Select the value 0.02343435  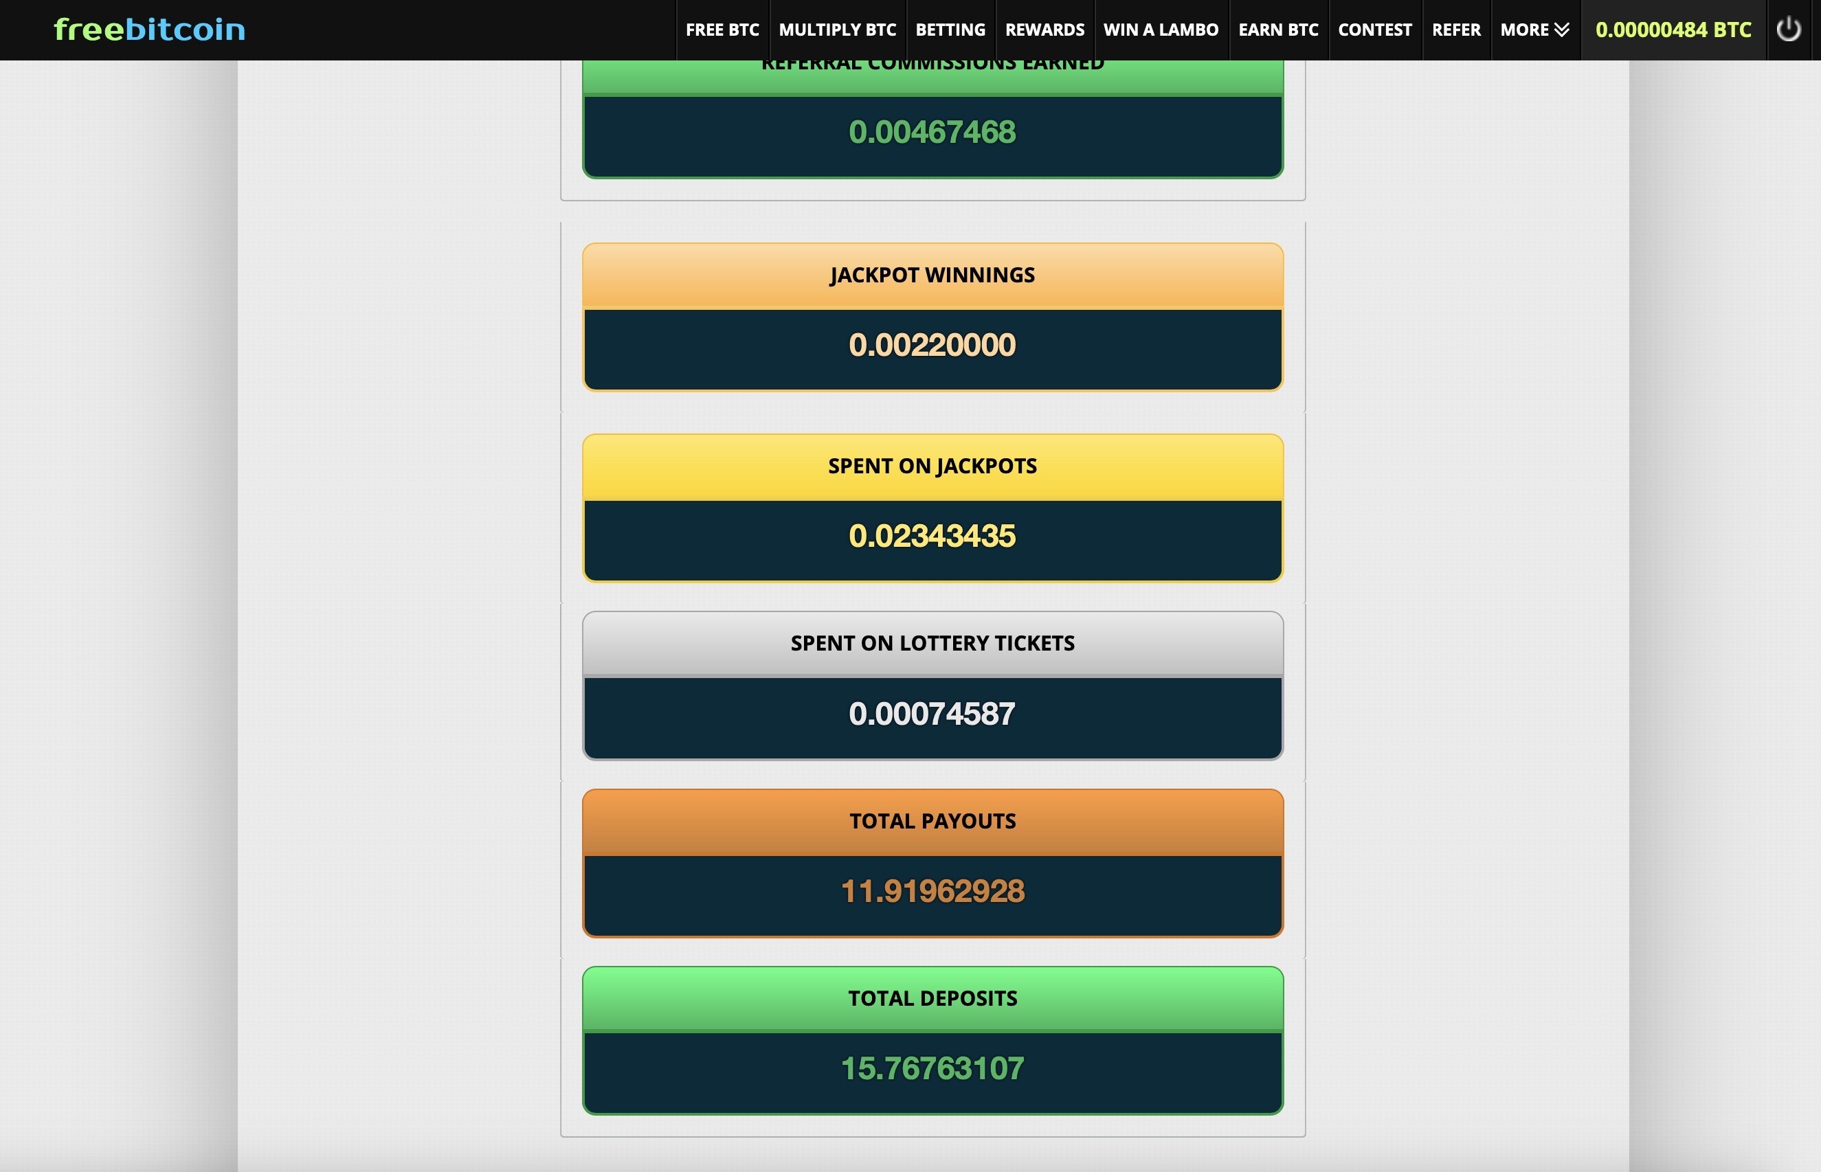pos(932,537)
